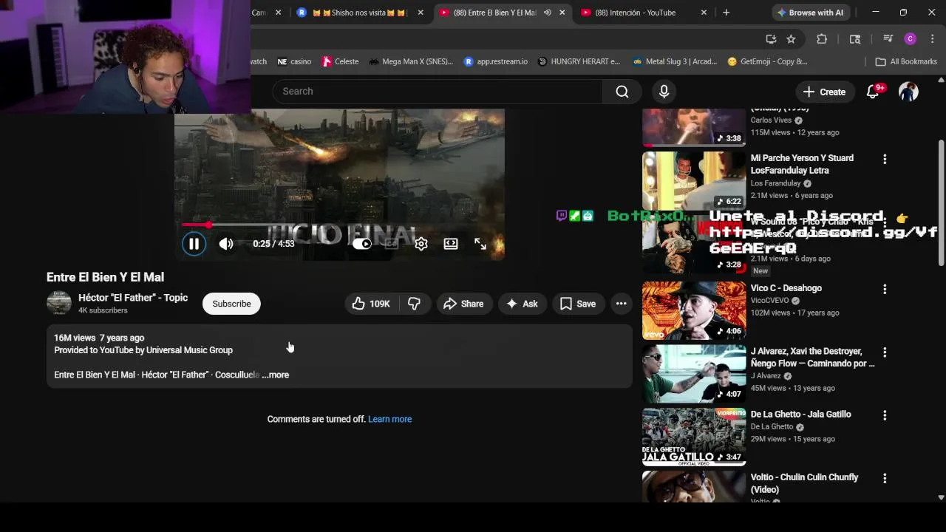The height and width of the screenshot is (532, 946).
Task: Expand the description with ...more
Action: coord(276,375)
